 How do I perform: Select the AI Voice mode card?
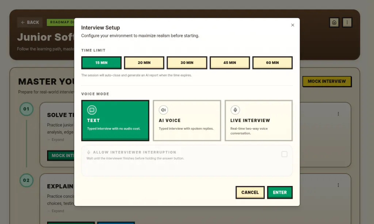click(x=187, y=121)
